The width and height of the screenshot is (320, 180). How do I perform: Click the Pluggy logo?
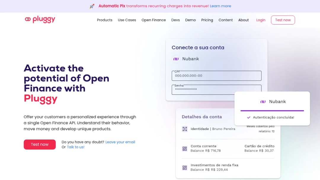click(x=40, y=19)
